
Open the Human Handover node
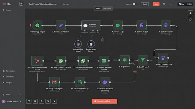(105, 82)
